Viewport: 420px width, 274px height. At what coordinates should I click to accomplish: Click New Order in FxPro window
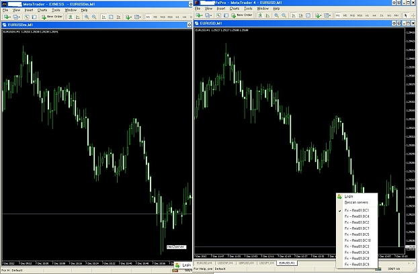coord(242,15)
